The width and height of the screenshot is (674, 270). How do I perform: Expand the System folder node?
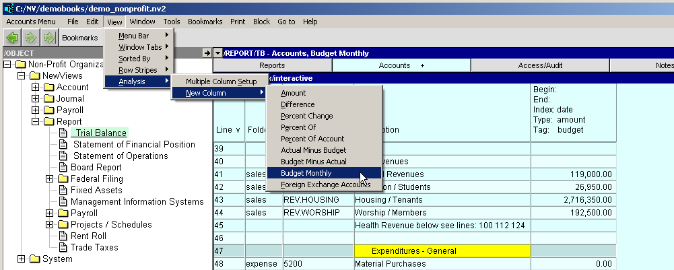(x=22, y=259)
